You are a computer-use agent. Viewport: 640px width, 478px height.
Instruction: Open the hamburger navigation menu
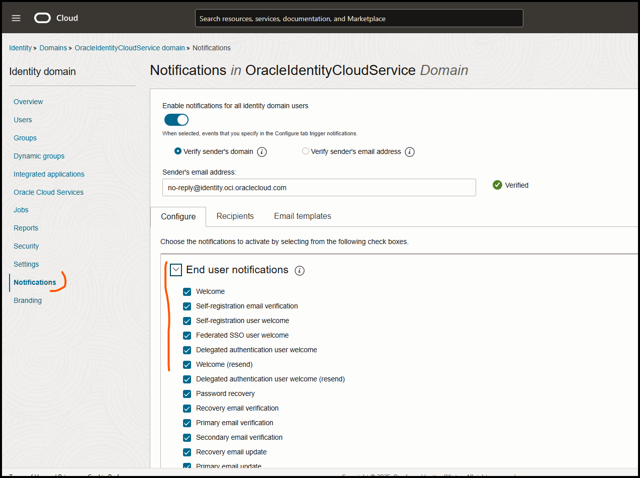(16, 18)
